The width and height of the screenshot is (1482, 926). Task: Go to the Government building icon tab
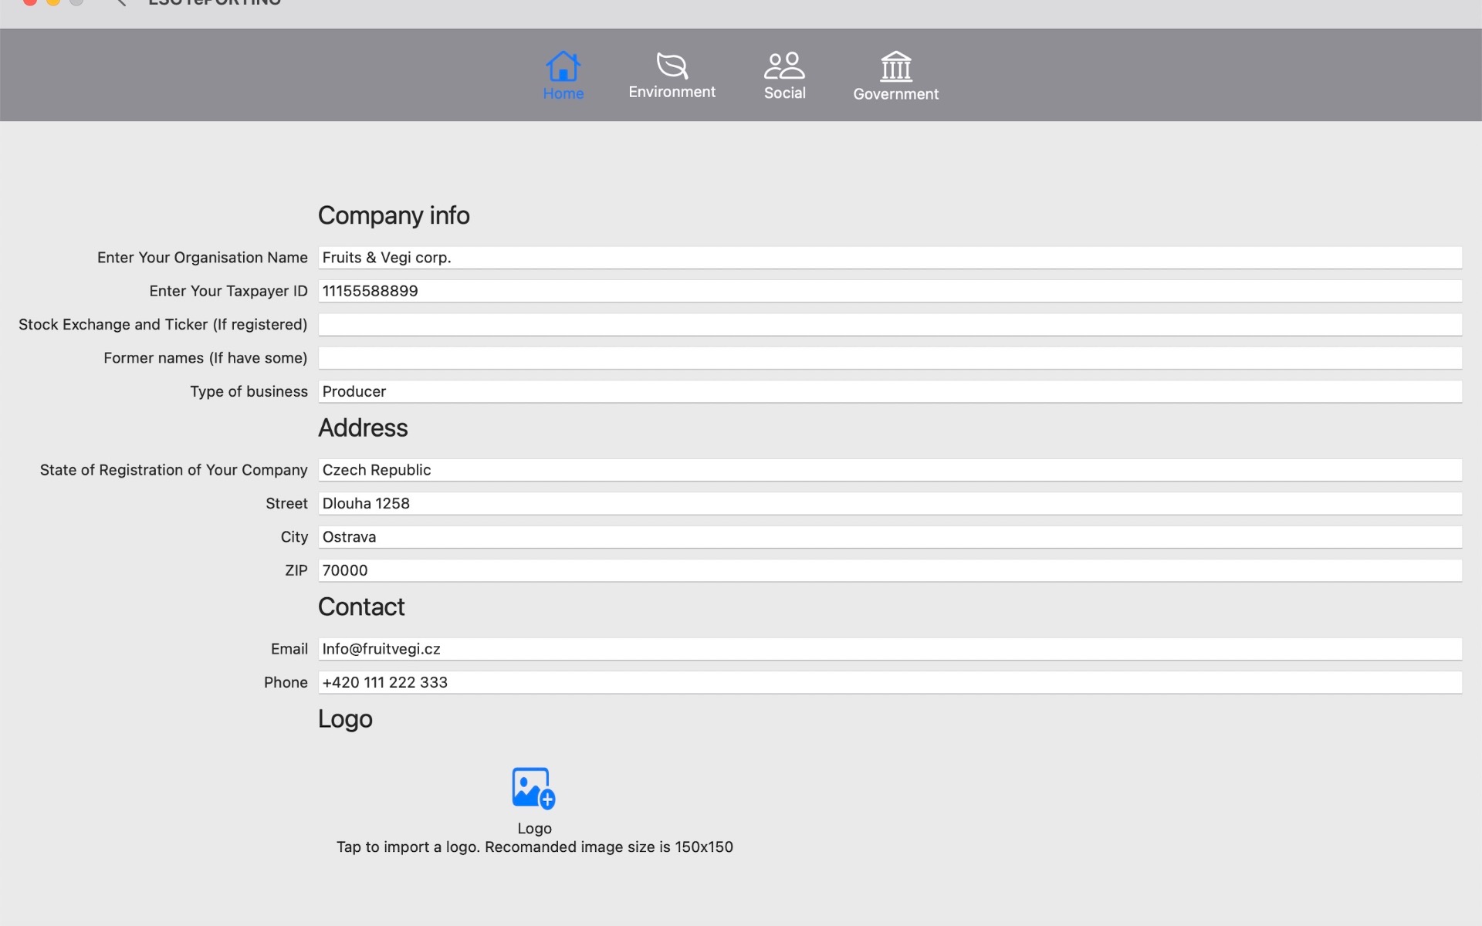(895, 66)
